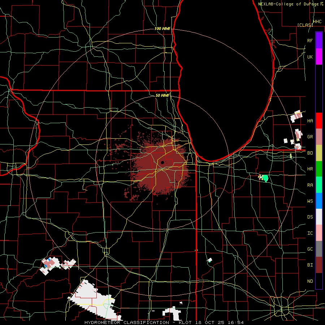The width and height of the screenshot is (325, 325).
Task: Click the 100 NMI range ring label
Action: (x=162, y=29)
